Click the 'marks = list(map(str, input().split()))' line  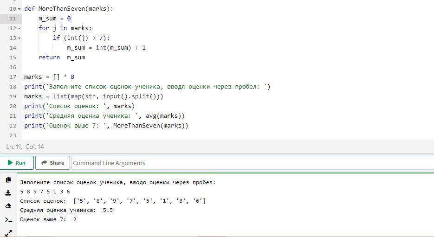94,96
